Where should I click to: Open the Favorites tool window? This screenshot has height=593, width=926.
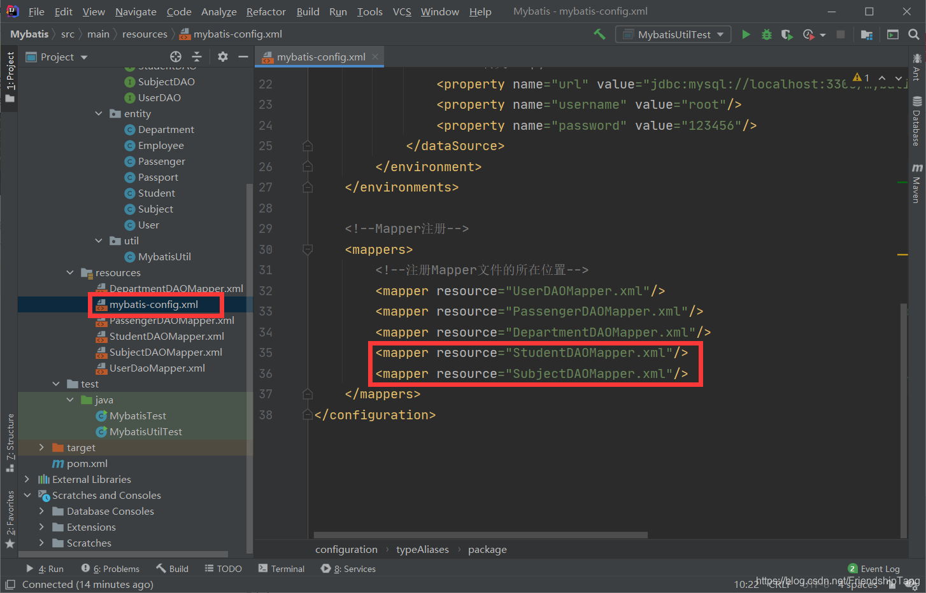pos(10,519)
